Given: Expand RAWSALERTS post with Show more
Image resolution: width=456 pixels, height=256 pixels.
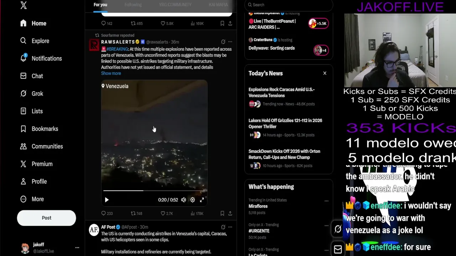Looking at the screenshot, I should coord(111,73).
